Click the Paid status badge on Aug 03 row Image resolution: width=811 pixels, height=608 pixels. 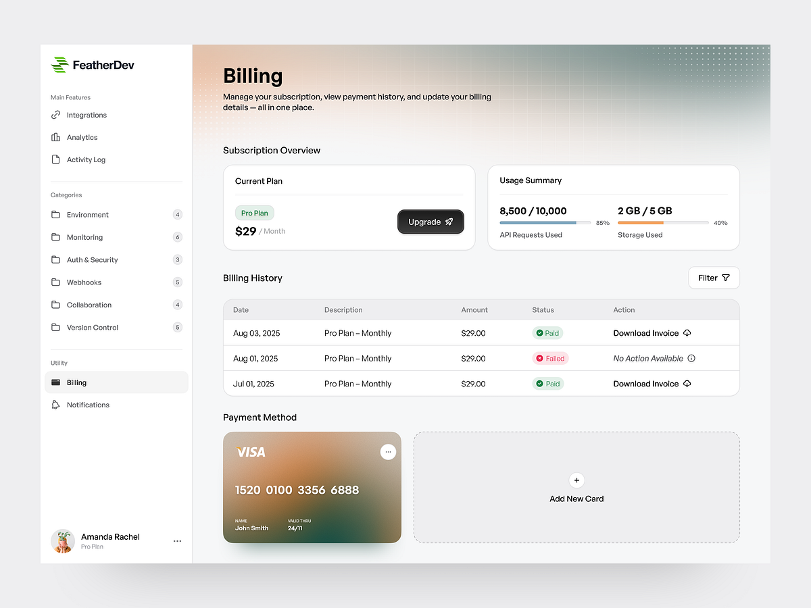(547, 333)
